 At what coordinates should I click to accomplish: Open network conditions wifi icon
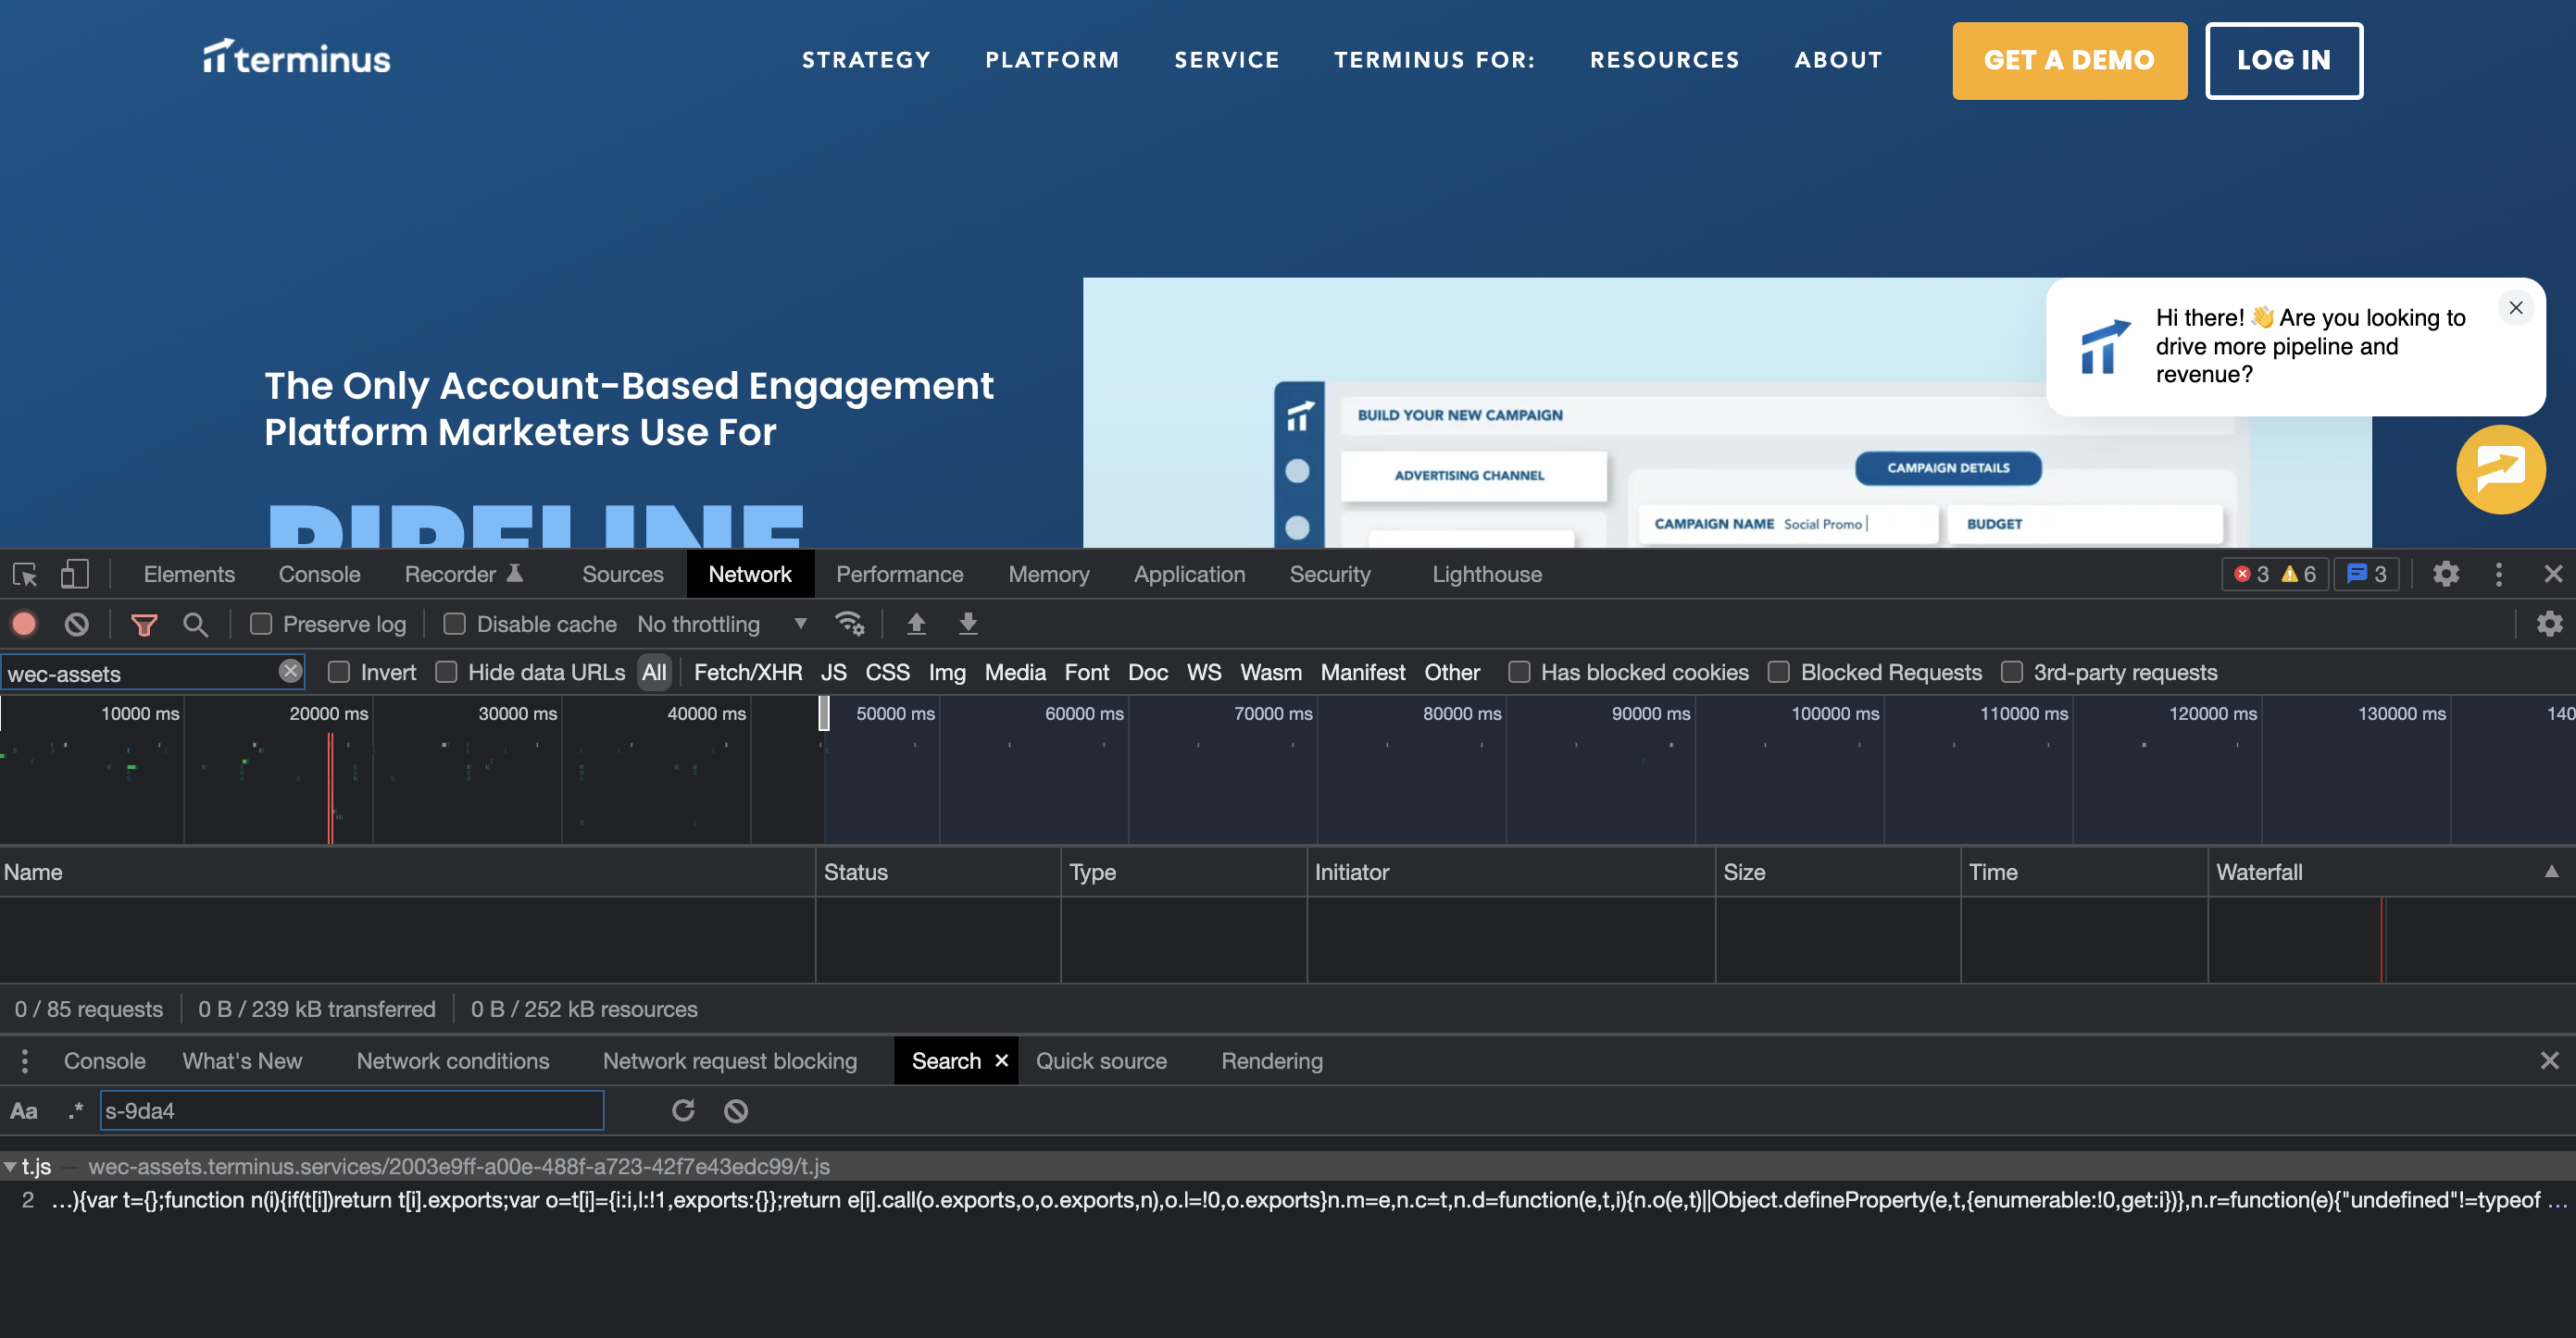[849, 624]
